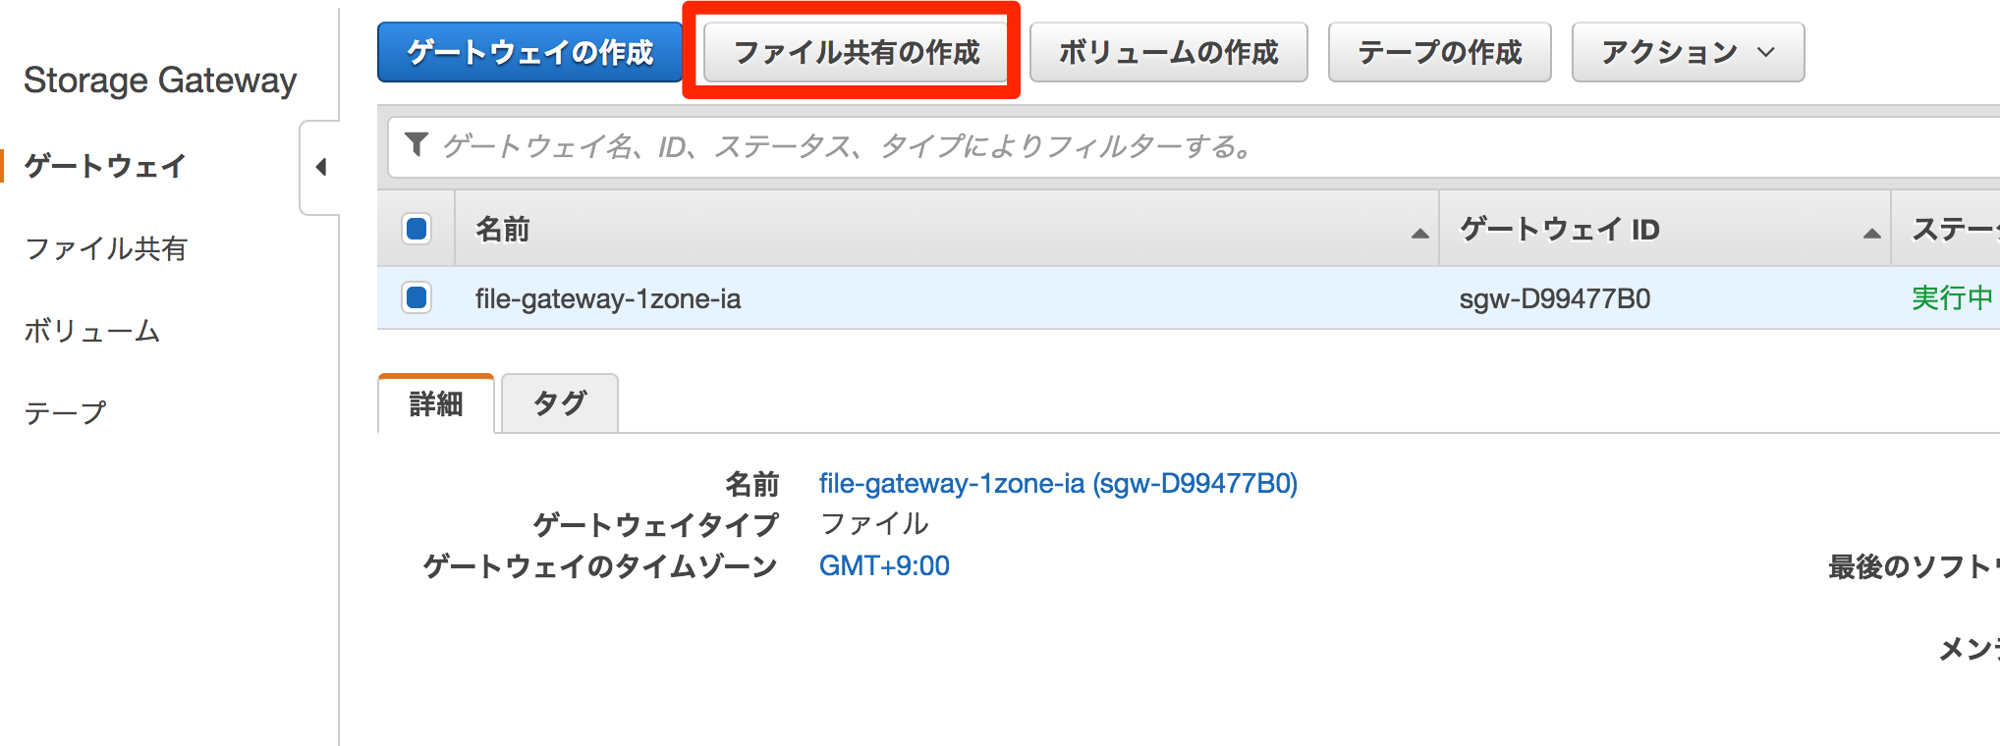2000x746 pixels.
Task: Collapse the sidebar using the arrow chevron
Action: 321,167
